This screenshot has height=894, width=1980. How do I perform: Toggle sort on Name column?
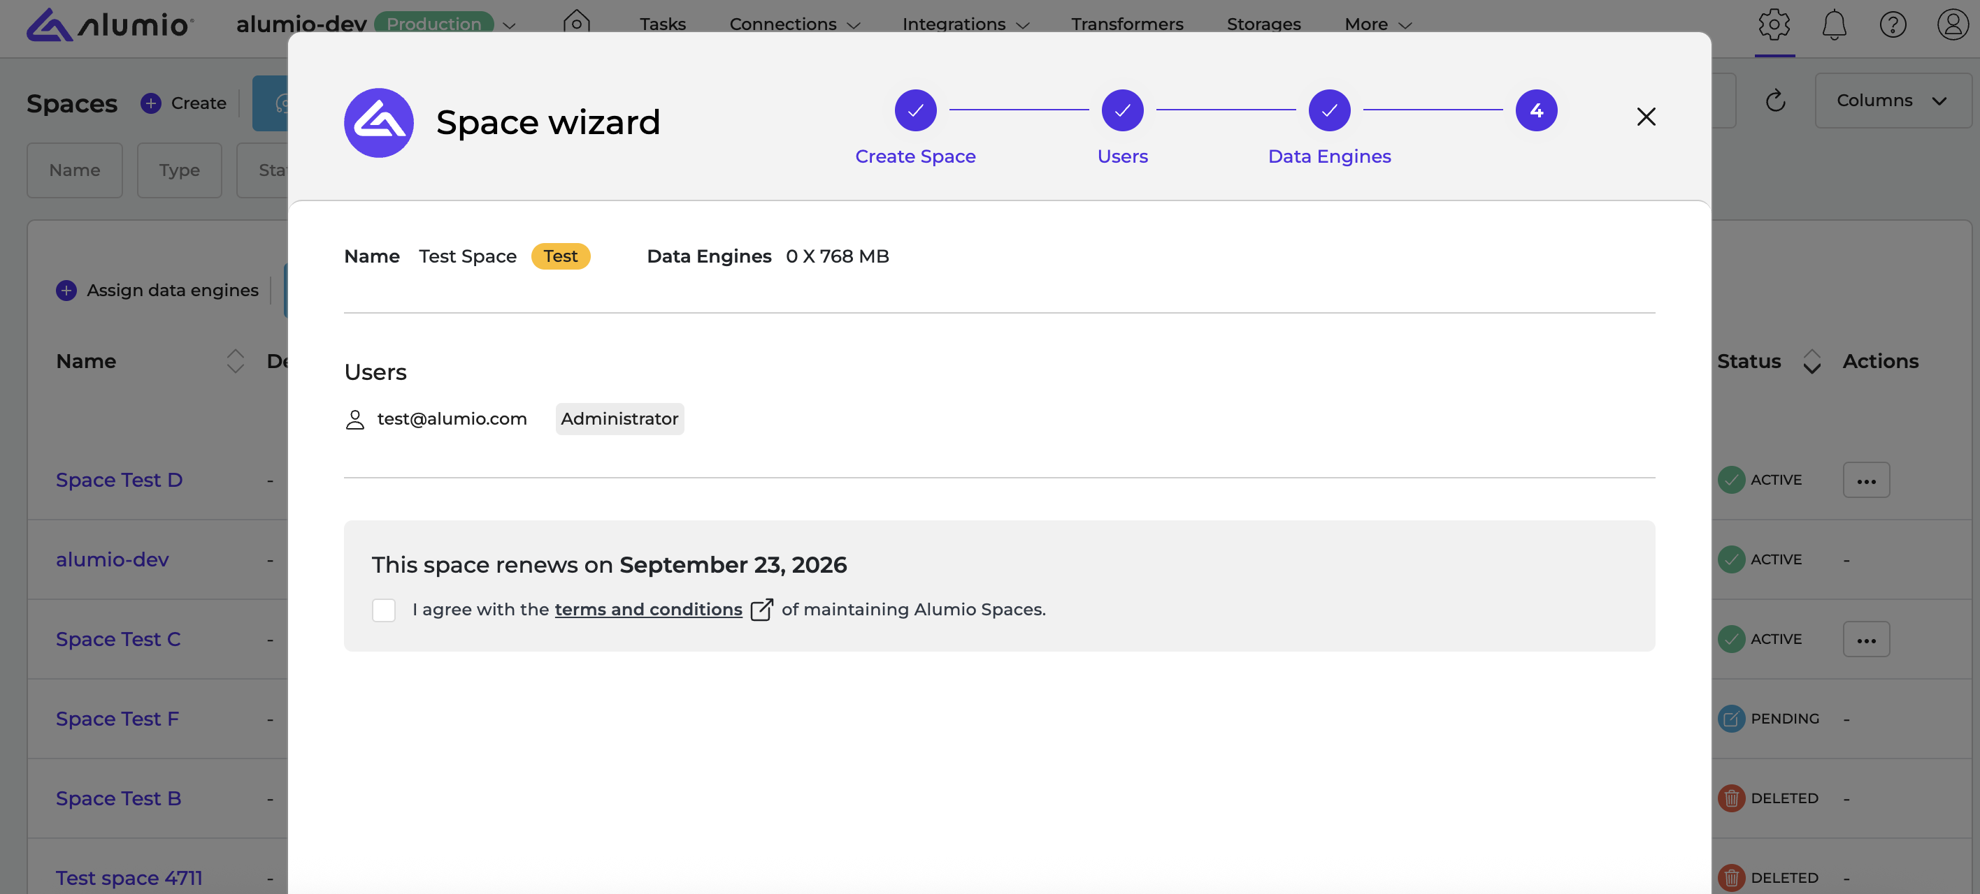tap(235, 361)
